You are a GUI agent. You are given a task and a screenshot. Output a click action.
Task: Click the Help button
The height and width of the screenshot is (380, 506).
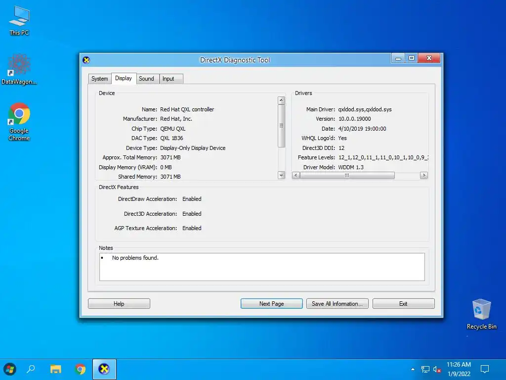pos(119,304)
